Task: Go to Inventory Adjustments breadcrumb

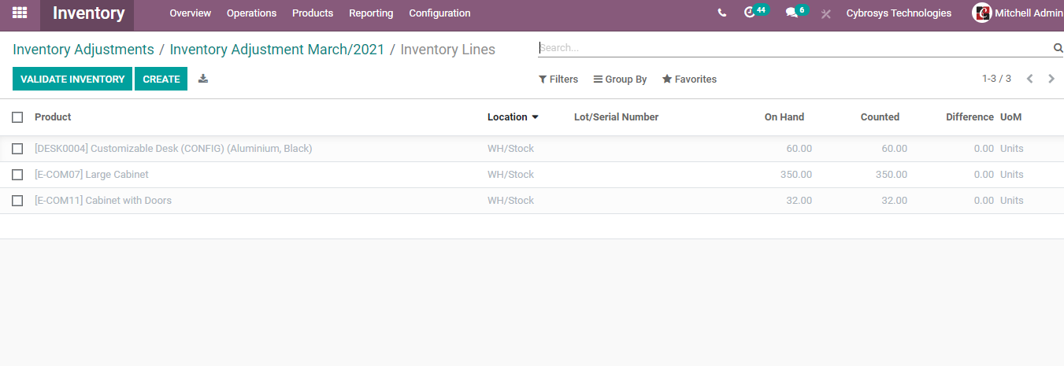Action: (x=83, y=50)
